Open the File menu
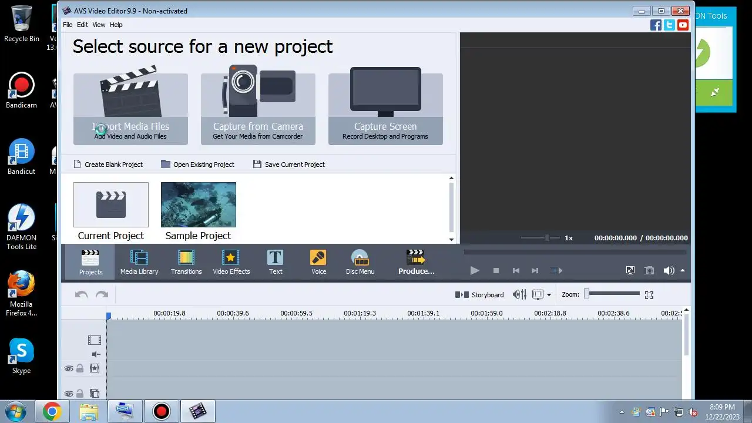This screenshot has width=752, height=423. click(68, 25)
